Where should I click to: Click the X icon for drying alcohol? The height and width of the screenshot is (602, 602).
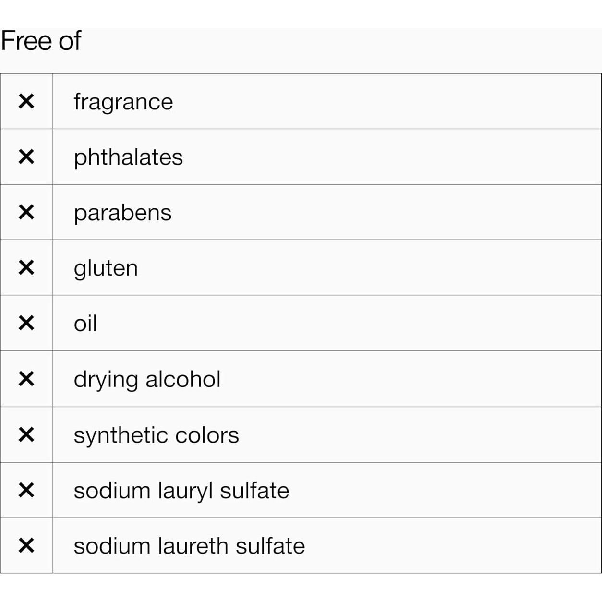26,379
